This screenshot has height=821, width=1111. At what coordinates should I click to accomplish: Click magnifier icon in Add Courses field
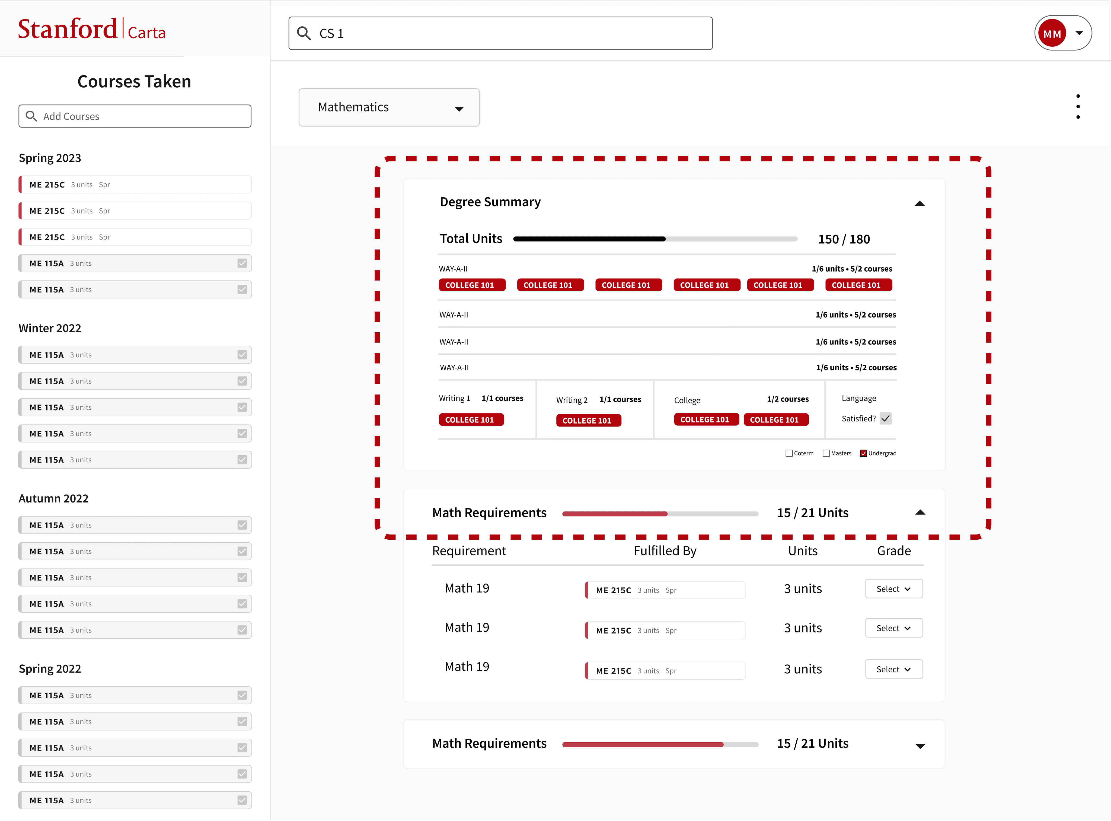pos(31,116)
